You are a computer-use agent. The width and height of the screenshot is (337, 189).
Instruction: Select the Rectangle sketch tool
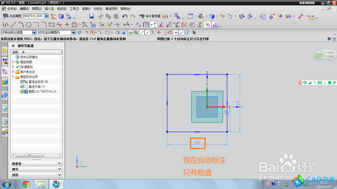51,25
